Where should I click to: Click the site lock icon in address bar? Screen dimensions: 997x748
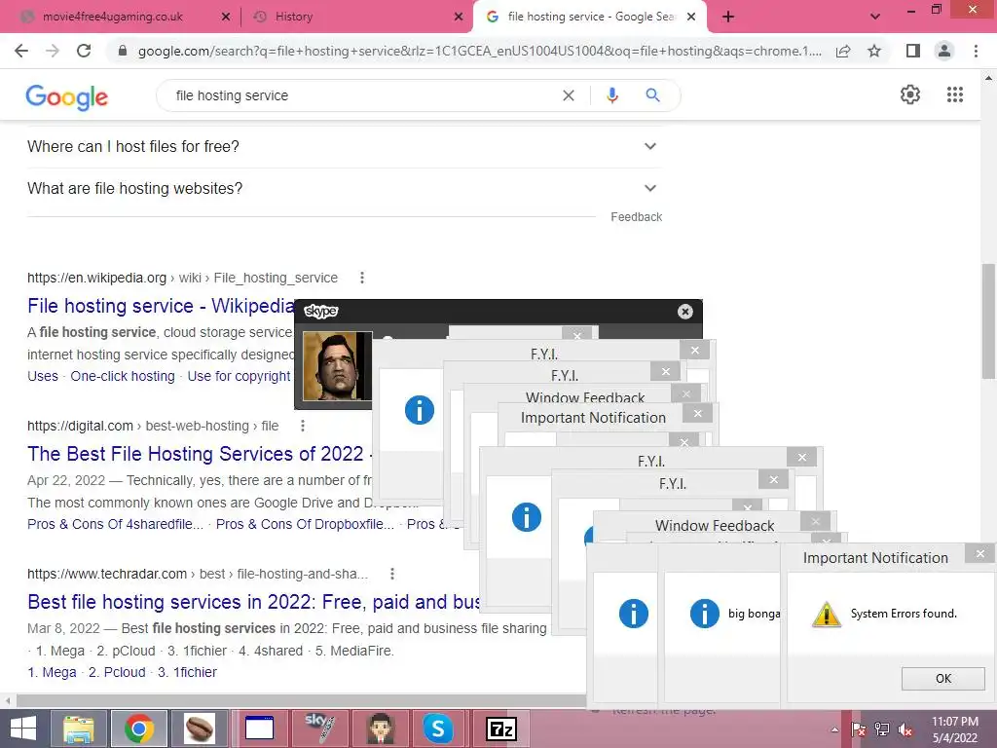coord(123,51)
